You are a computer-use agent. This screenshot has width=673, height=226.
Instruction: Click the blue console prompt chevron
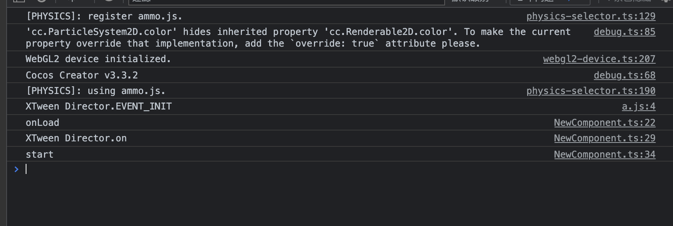pyautogui.click(x=16, y=169)
